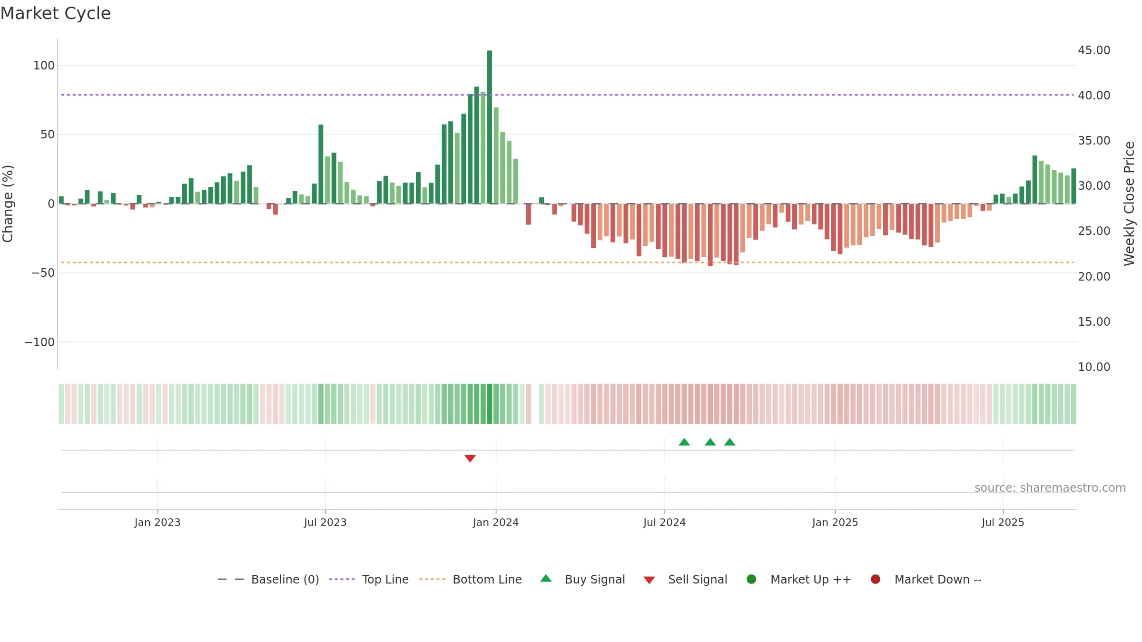Toggle the Buy Signal legend label

[x=595, y=579]
